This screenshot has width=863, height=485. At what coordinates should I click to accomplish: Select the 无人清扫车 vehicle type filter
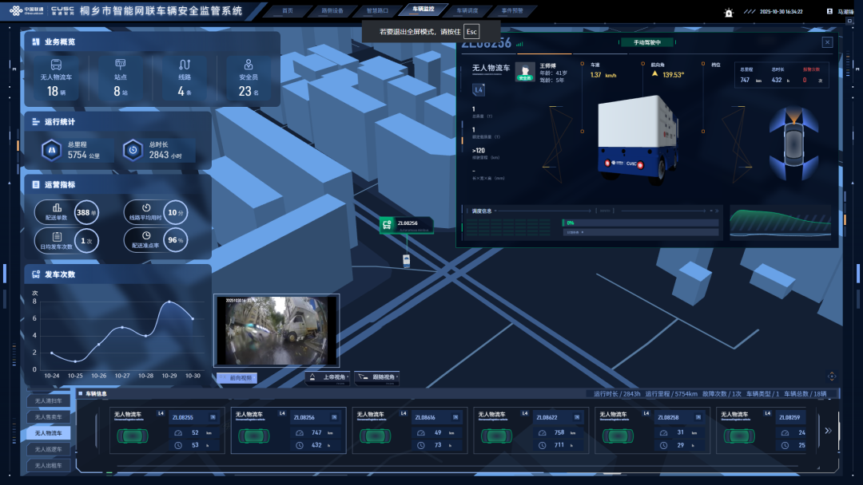pos(49,401)
